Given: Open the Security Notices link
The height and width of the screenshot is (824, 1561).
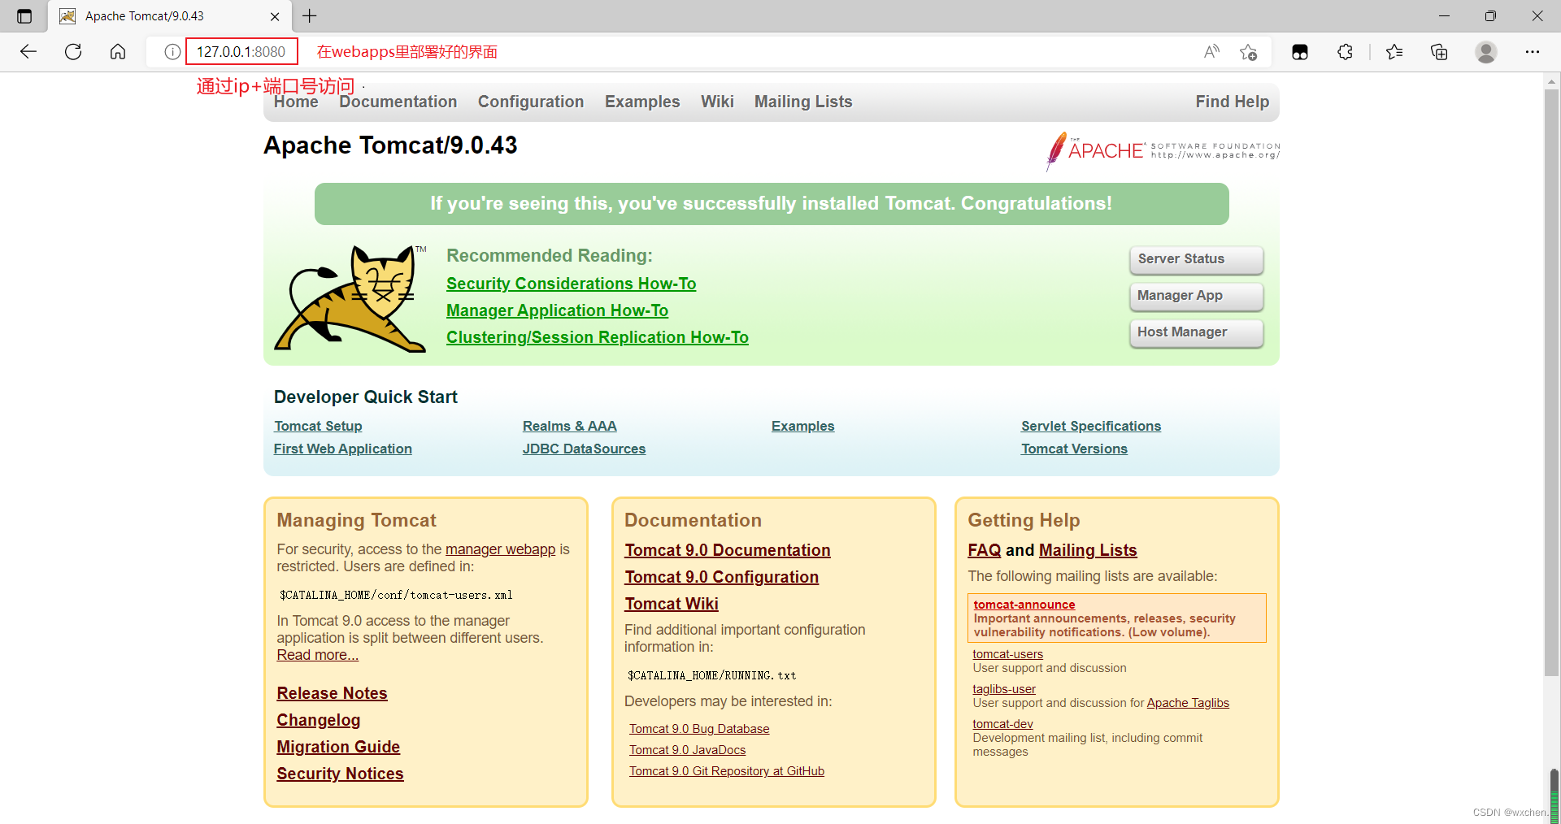Looking at the screenshot, I should [x=340, y=774].
